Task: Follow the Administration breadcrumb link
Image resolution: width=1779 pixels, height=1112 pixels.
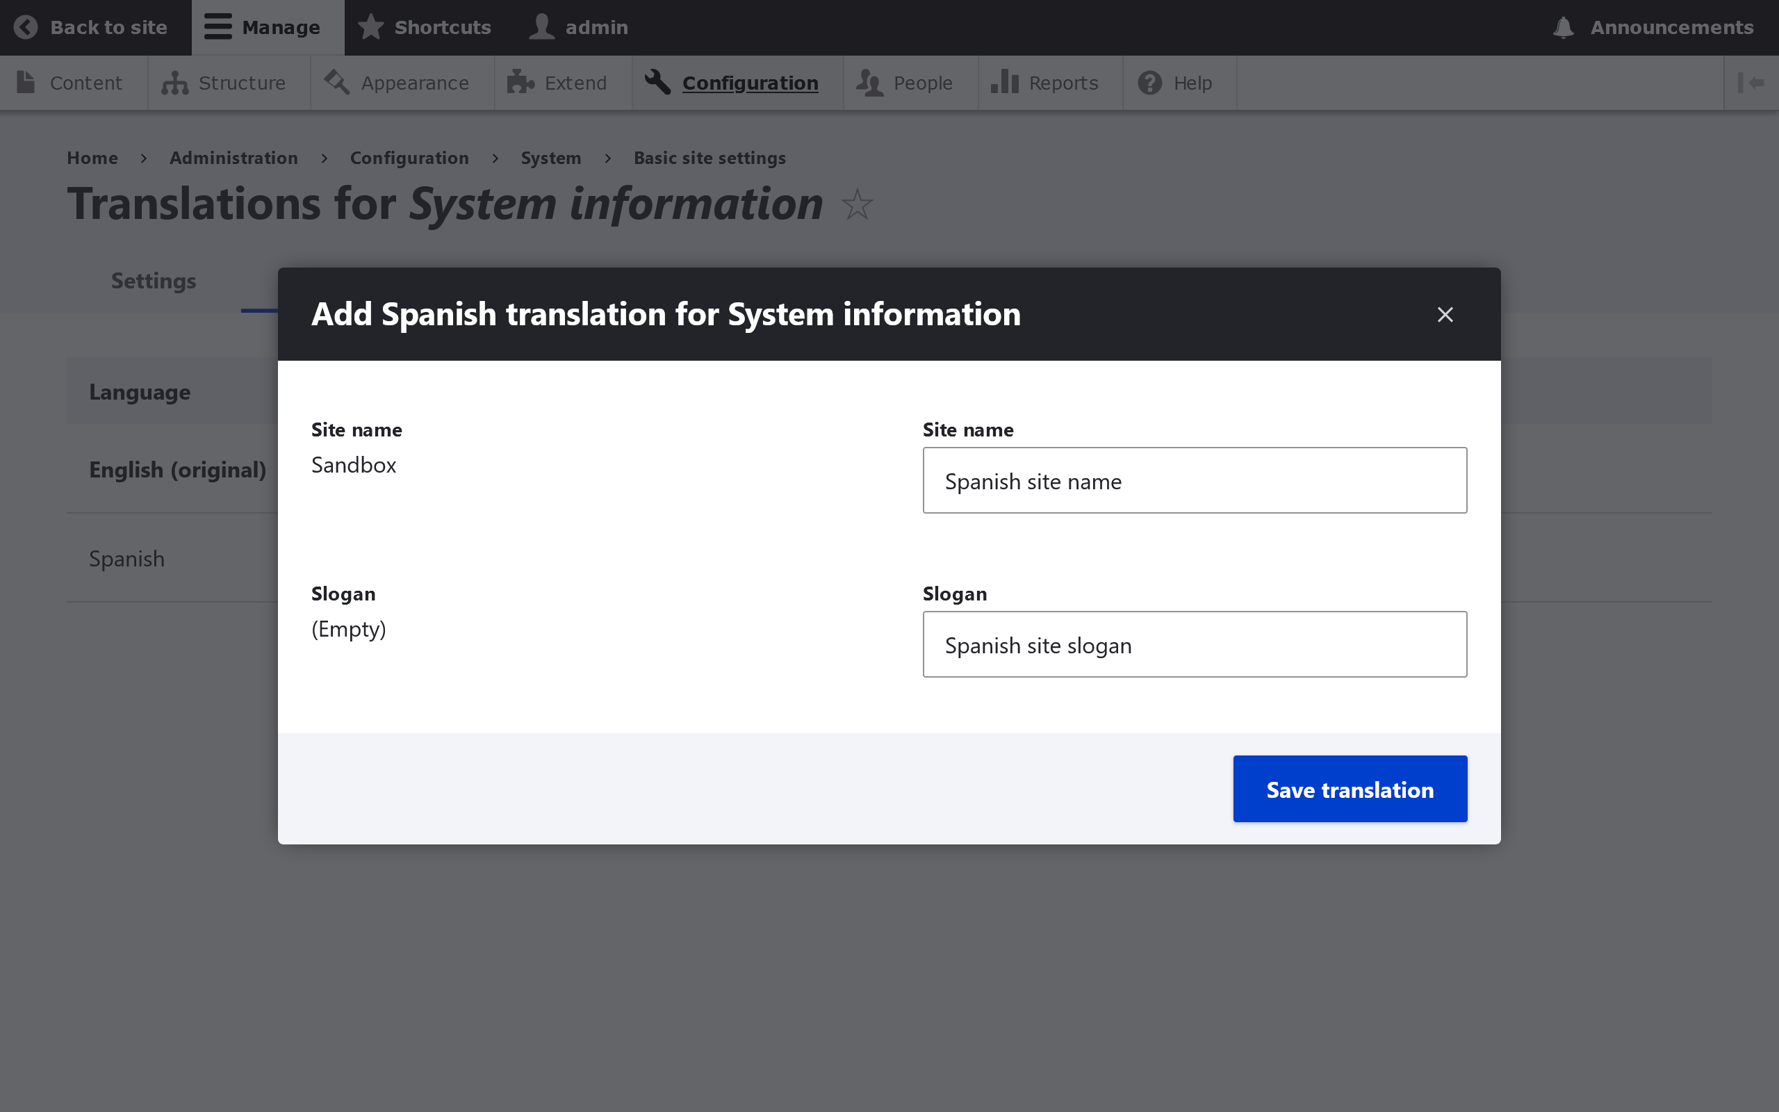Action: tap(233, 158)
